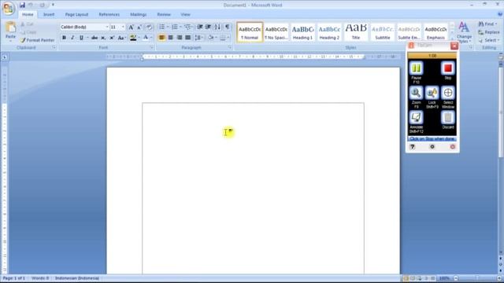504x283 pixels.
Task: Select Center alignment
Action: 171,38
